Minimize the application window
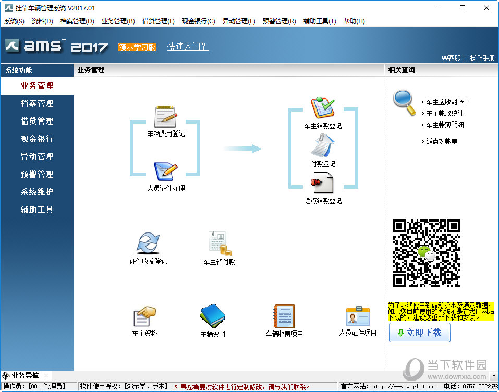This screenshot has height=392, width=499. point(439,8)
